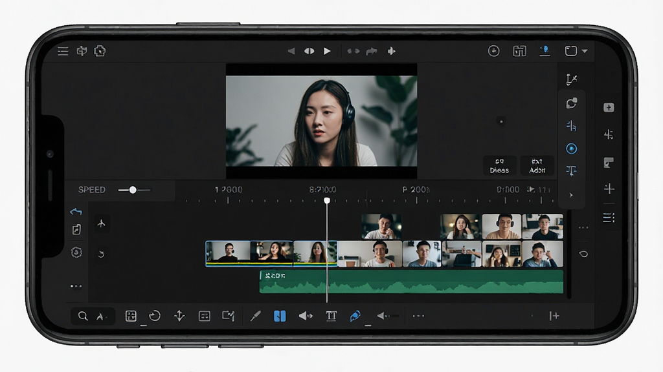Image resolution: width=663 pixels, height=372 pixels.
Task: Open the magnifier search tool
Action: coord(83,316)
